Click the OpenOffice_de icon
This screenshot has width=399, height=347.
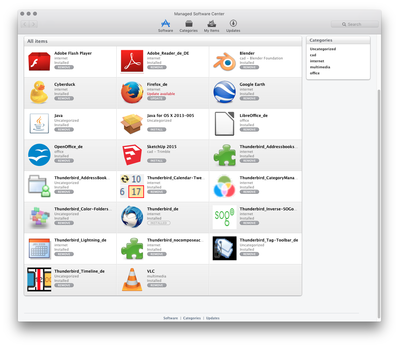[39, 155]
